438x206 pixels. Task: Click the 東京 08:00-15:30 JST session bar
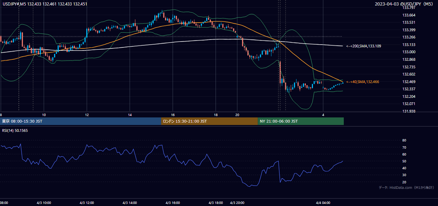[x=81, y=121]
